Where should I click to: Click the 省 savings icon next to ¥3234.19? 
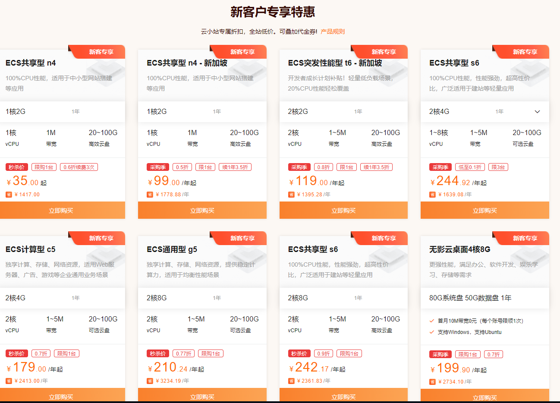[x=150, y=381]
